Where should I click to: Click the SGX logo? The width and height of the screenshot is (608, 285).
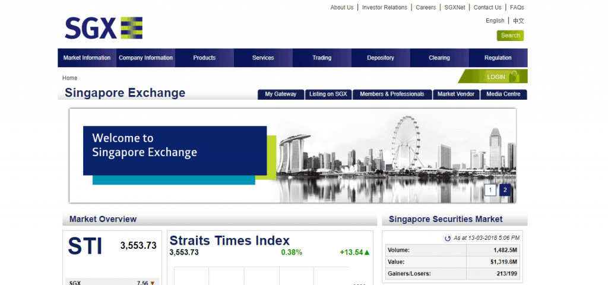(103, 28)
